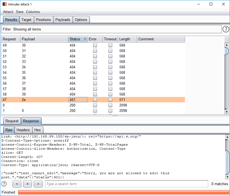Switch to the Positions tab
The image size is (230, 196).
43,20
